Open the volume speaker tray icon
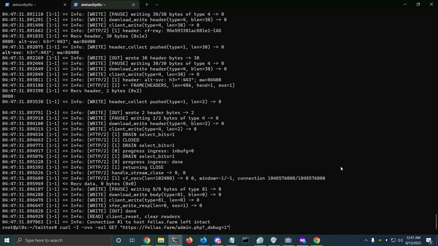This screenshot has height=246, width=438. pos(400,241)
